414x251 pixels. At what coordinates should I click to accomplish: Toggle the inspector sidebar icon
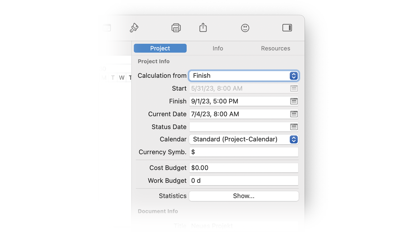tap(287, 28)
